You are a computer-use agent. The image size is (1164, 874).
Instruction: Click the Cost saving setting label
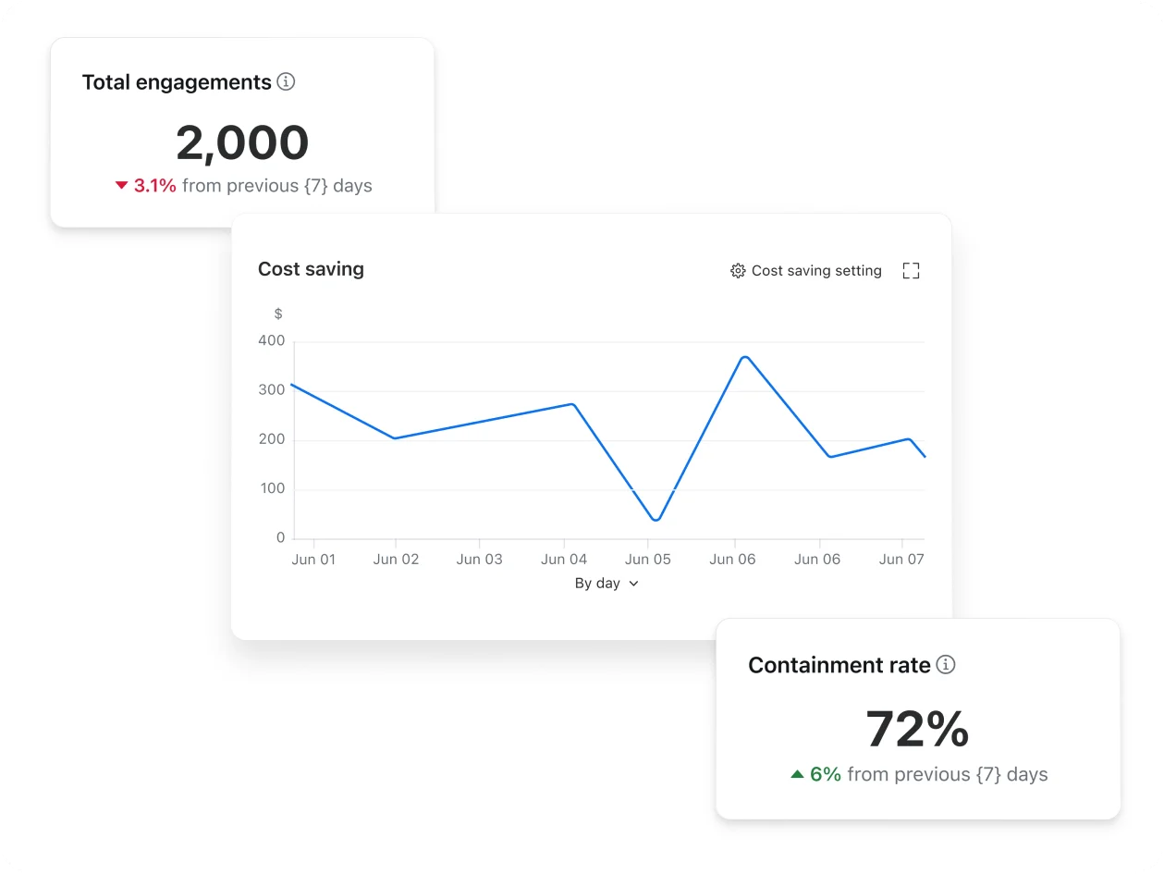tap(816, 270)
